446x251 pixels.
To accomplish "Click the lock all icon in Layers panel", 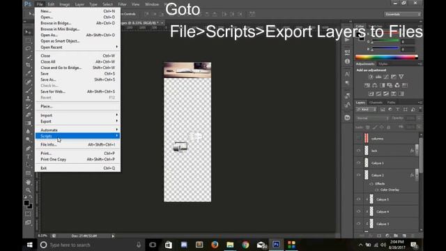I will point(389,127).
